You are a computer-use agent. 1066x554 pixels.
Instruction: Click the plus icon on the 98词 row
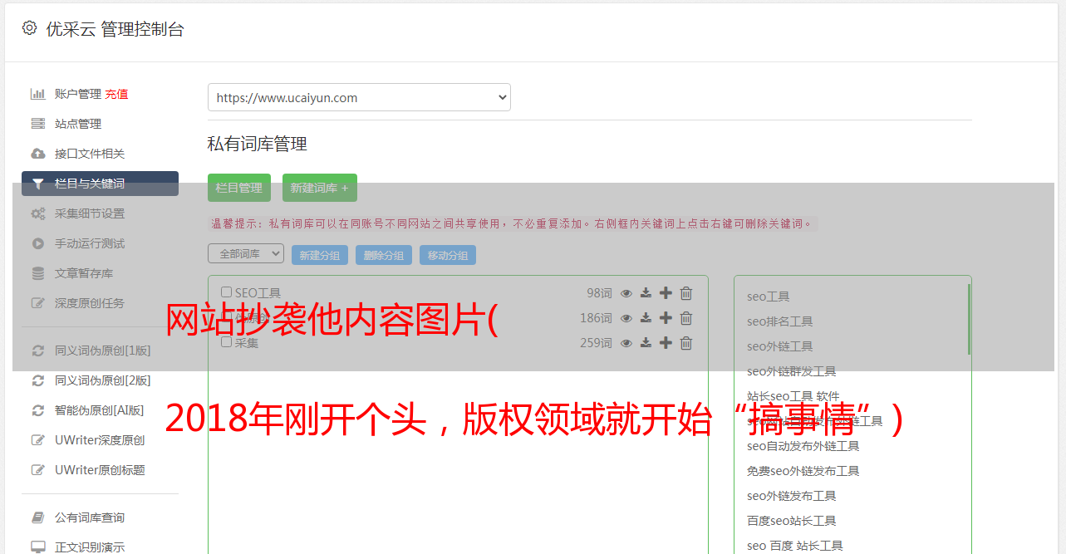(x=666, y=293)
